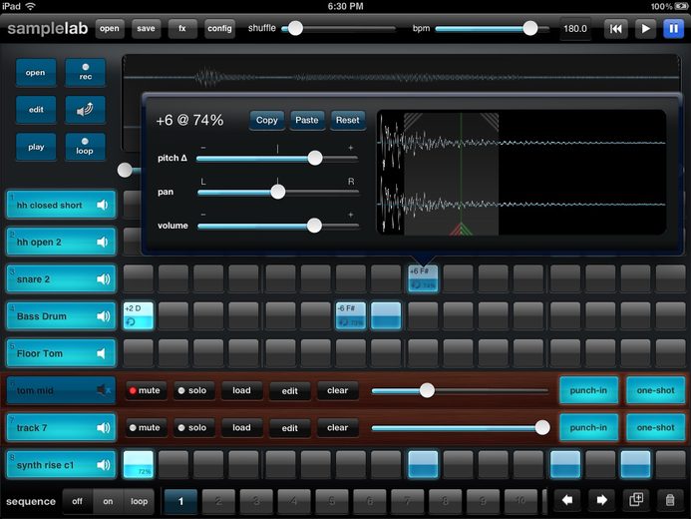Tap the +2 D step on Bass Drum
This screenshot has width=691, height=519.
point(139,315)
